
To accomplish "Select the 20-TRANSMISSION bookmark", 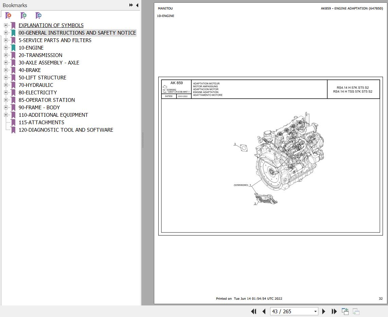I will [40, 55].
